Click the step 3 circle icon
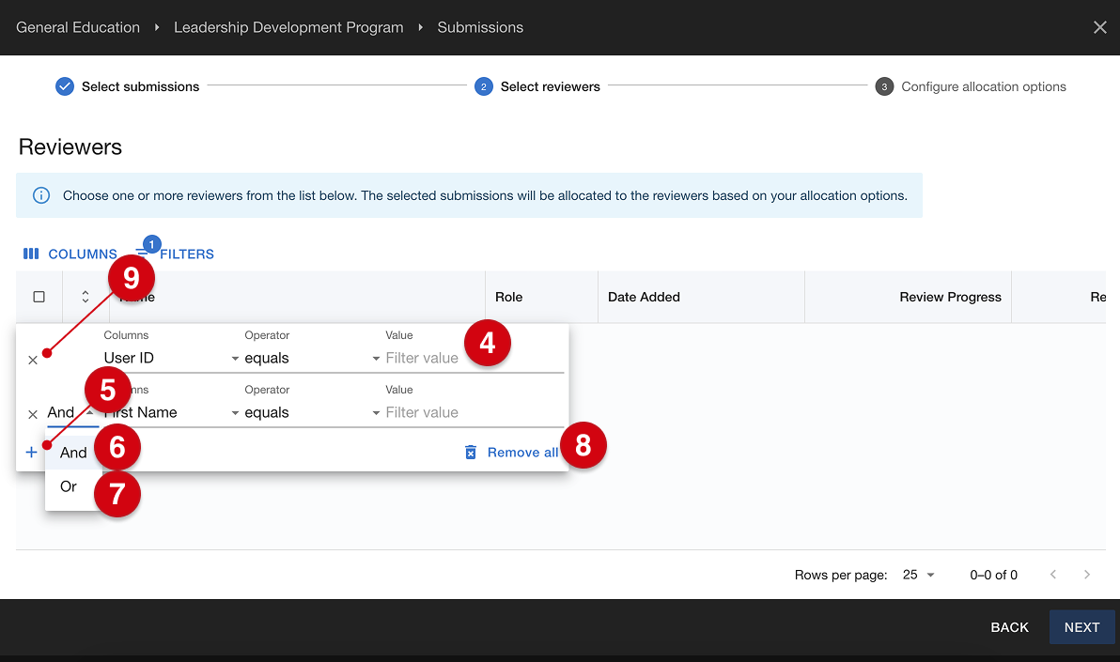This screenshot has width=1120, height=662. tap(884, 86)
